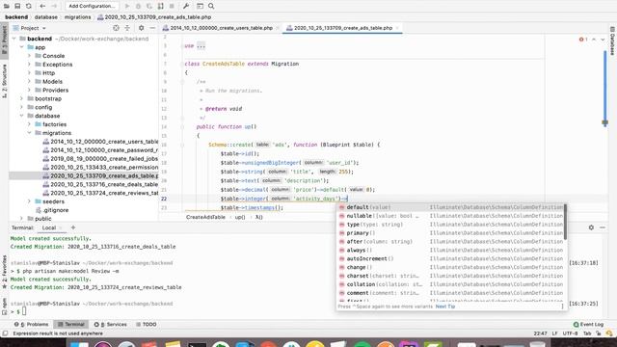Add new terminal session with plus icon
617x347 pixels.
pyautogui.click(x=73, y=227)
